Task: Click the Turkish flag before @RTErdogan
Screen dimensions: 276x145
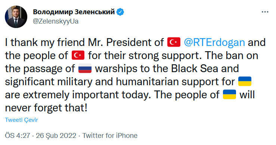Action: (174, 42)
